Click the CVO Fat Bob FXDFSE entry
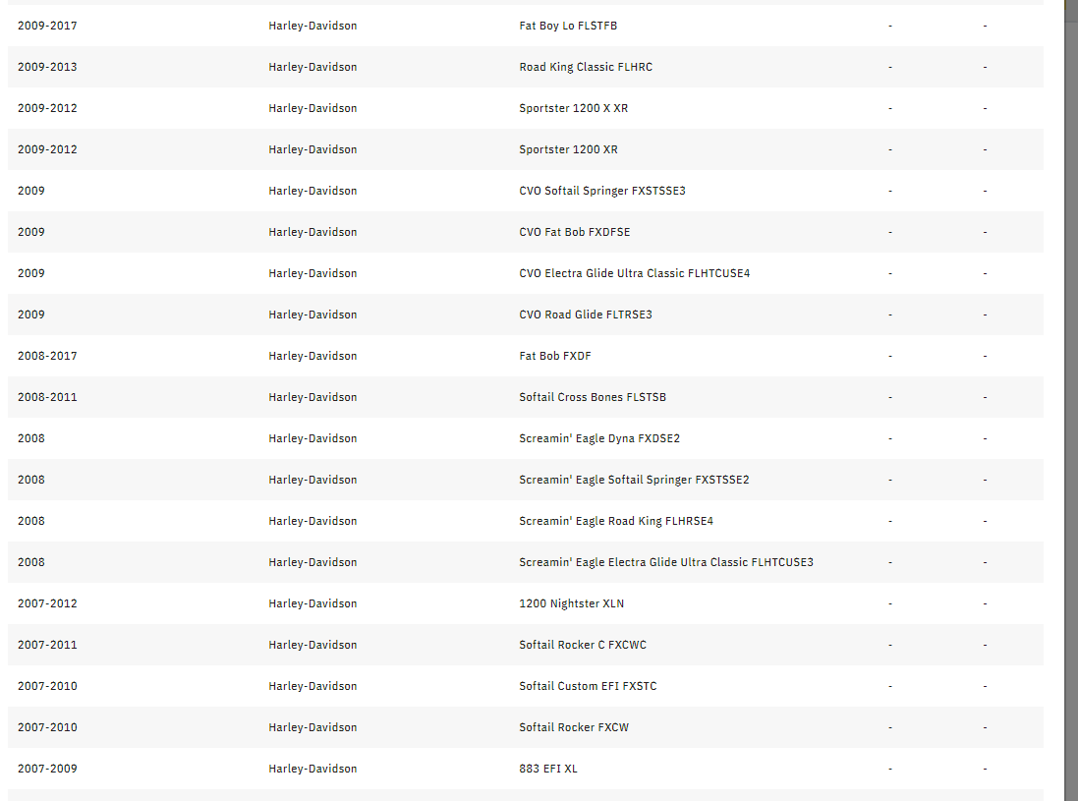 574,232
